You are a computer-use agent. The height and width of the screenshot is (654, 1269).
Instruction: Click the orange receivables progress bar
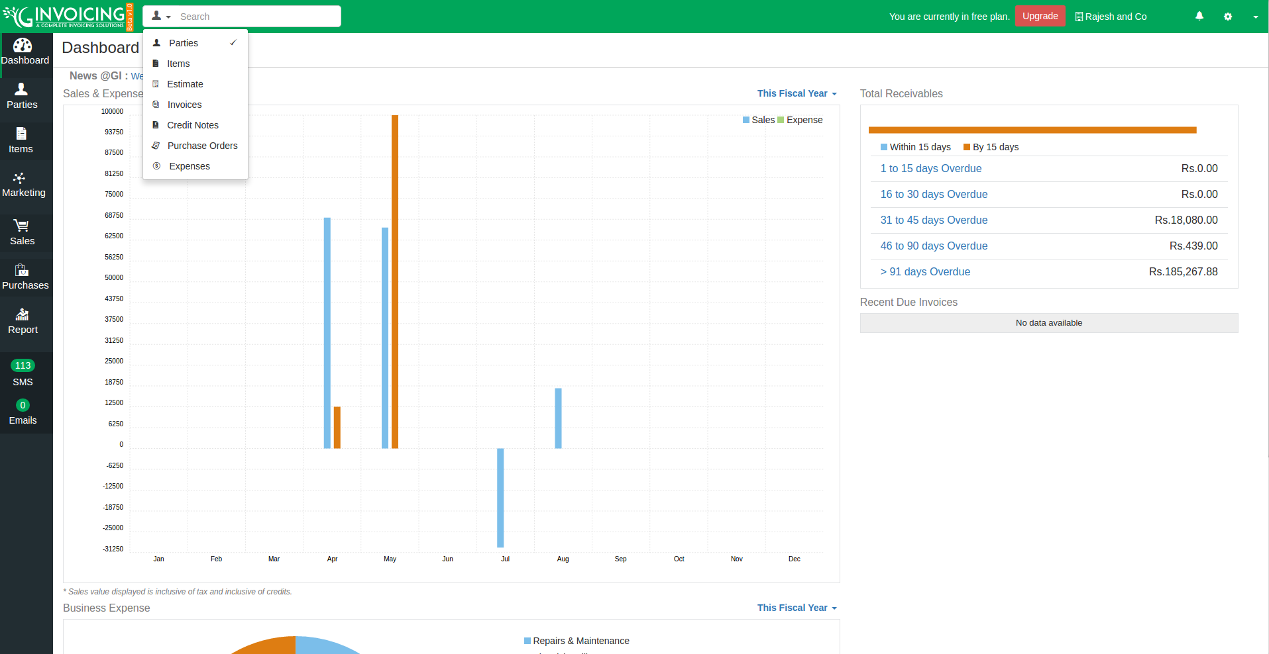click(1032, 130)
